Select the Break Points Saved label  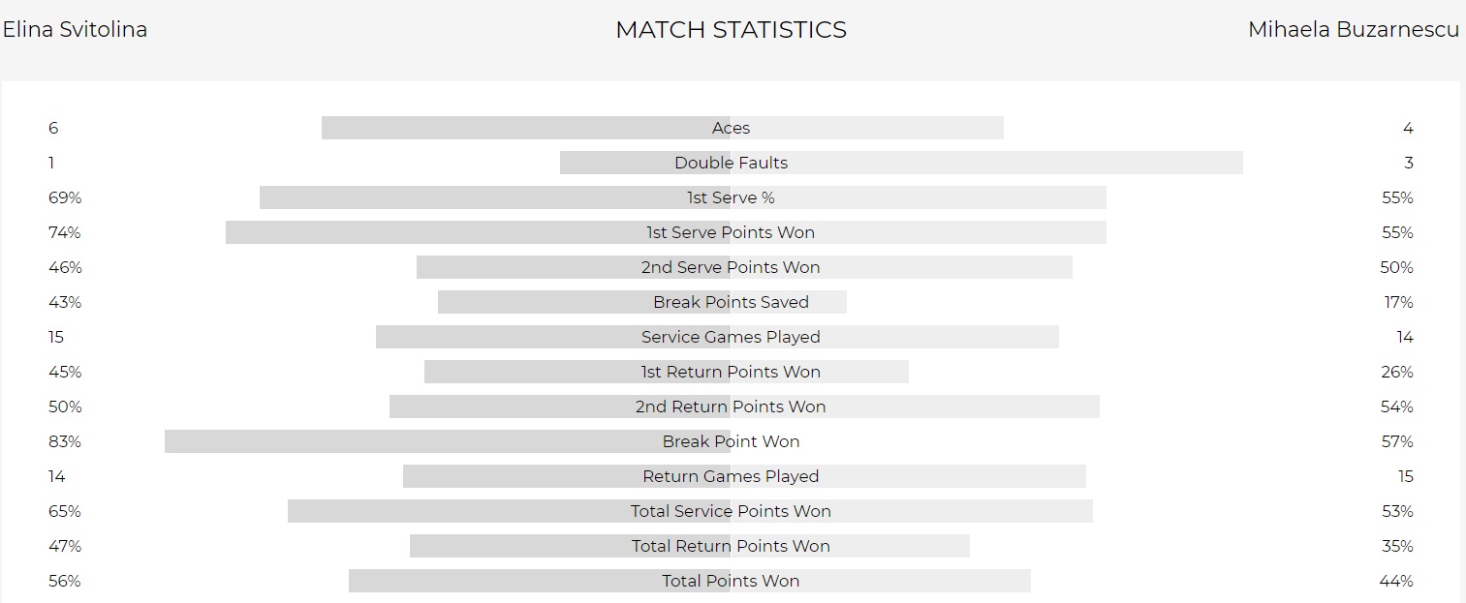(731, 302)
